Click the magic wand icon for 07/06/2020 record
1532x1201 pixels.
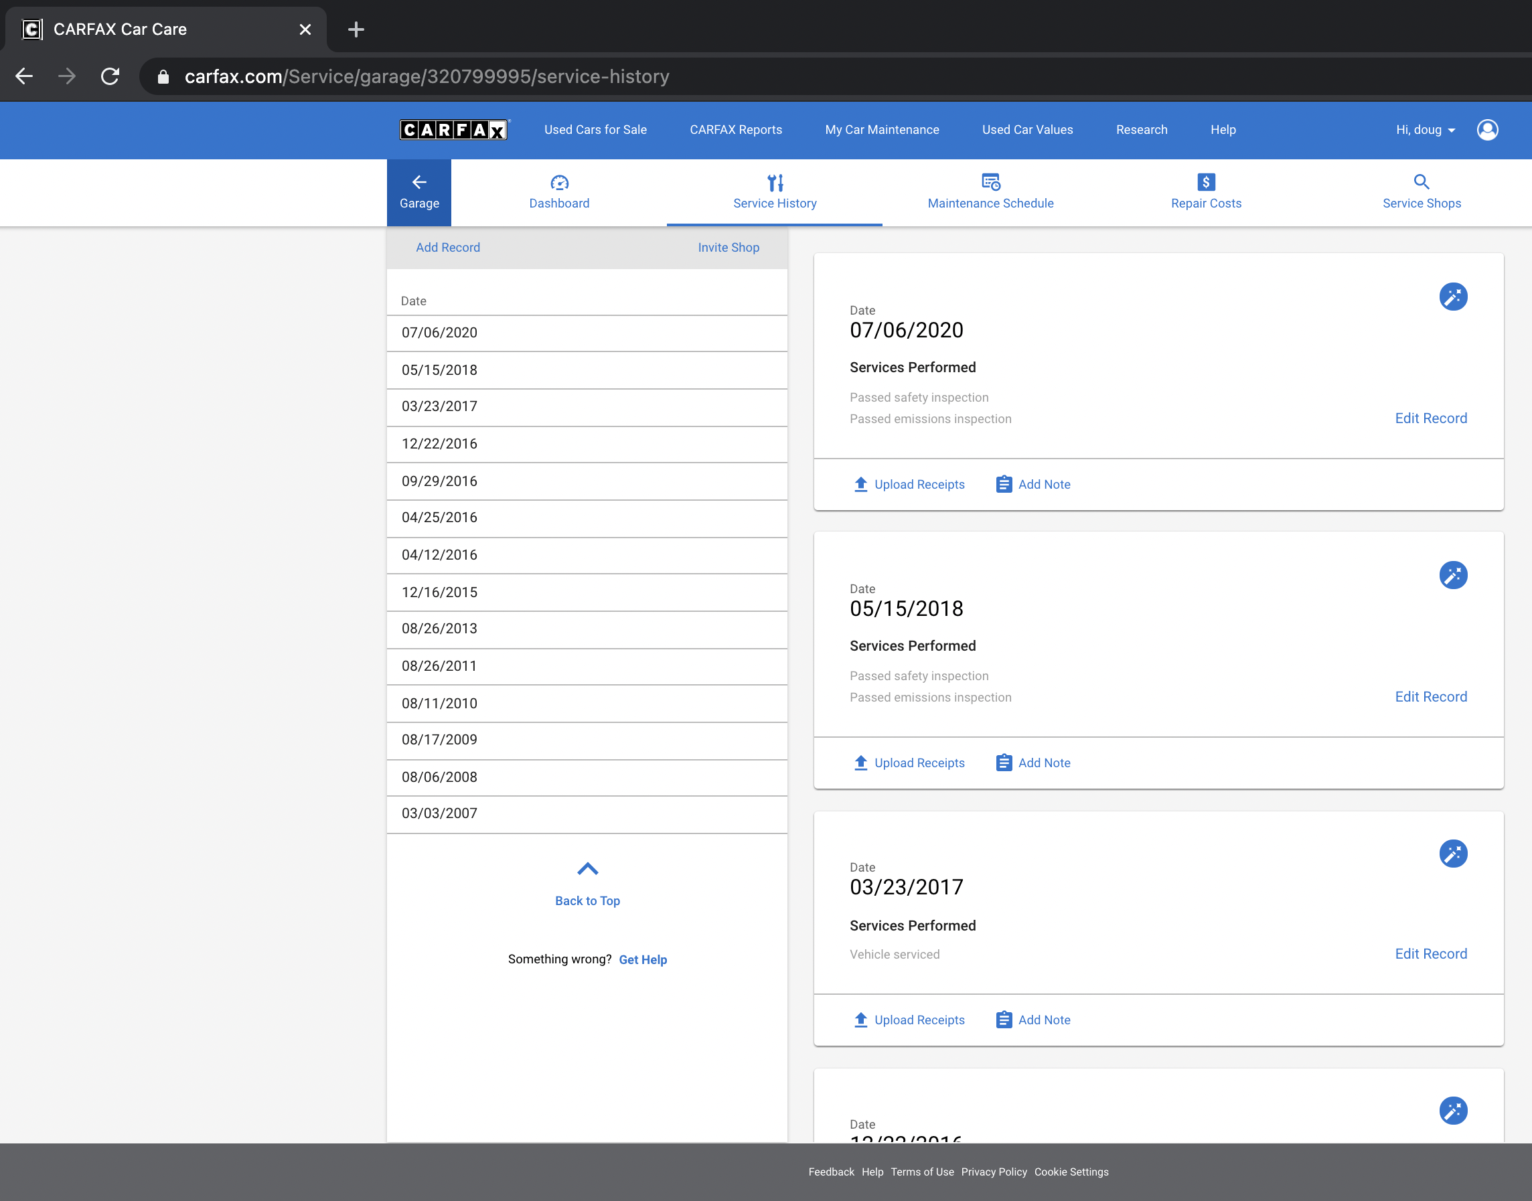click(1453, 297)
